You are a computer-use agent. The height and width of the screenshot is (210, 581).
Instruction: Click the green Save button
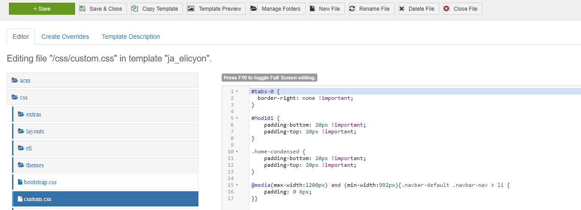[42, 9]
